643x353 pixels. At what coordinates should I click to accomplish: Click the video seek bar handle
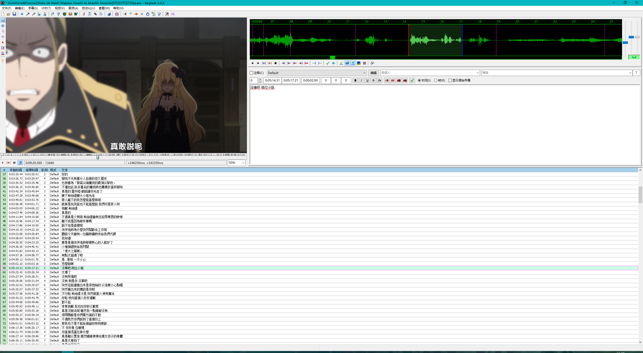coord(98,157)
